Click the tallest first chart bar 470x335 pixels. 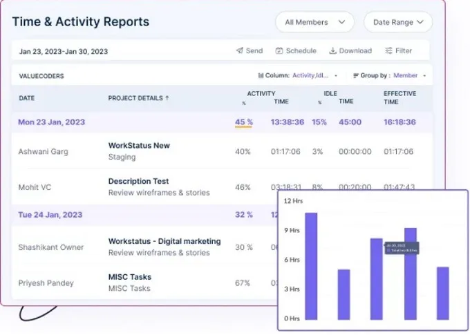(x=311, y=265)
